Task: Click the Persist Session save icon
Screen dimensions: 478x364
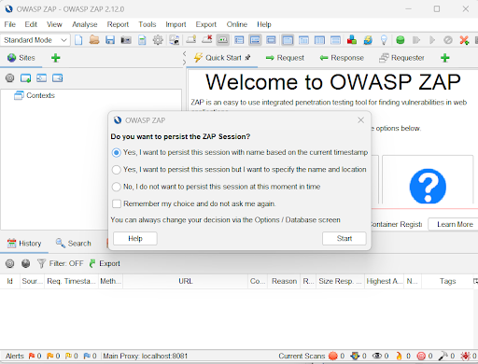Action: pyautogui.click(x=110, y=40)
